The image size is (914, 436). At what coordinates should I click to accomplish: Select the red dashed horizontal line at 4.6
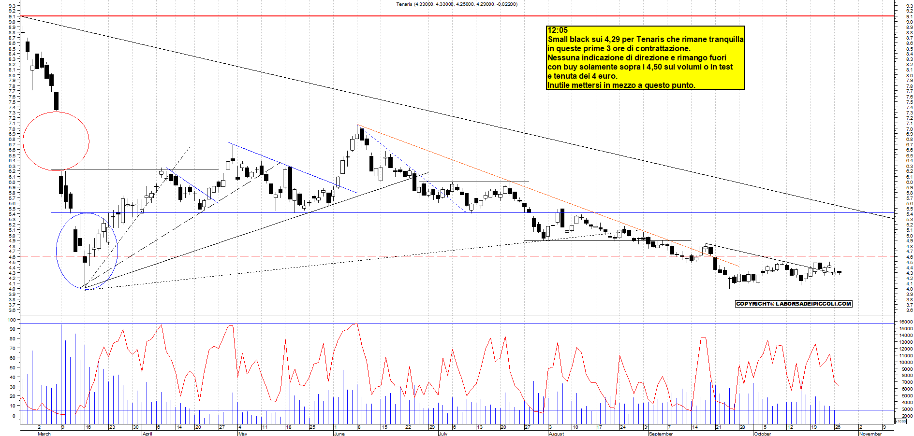click(x=457, y=256)
